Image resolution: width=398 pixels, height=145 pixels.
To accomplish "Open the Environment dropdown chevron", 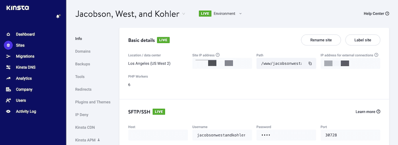I will 240,14.
